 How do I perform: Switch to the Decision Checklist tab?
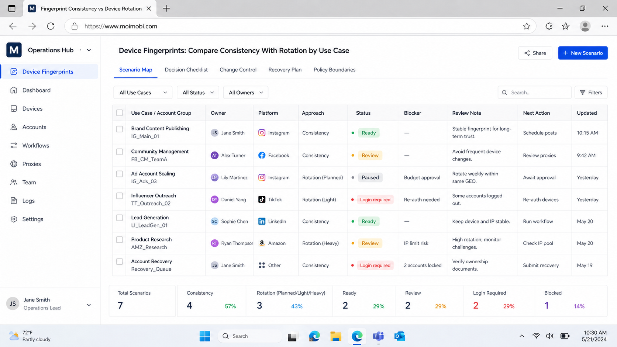coord(186,70)
